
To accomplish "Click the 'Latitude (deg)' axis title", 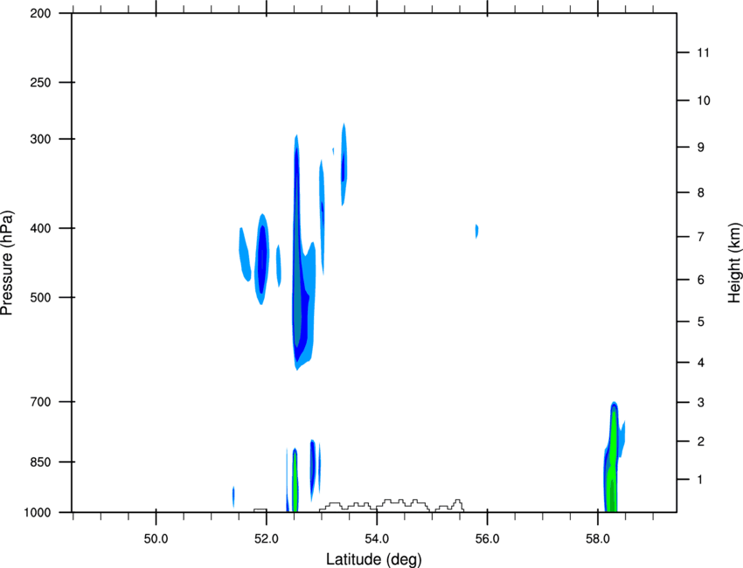I will coord(373,559).
